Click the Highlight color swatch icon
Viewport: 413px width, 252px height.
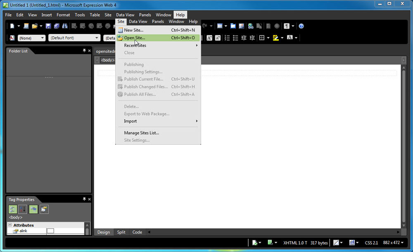coord(276,38)
